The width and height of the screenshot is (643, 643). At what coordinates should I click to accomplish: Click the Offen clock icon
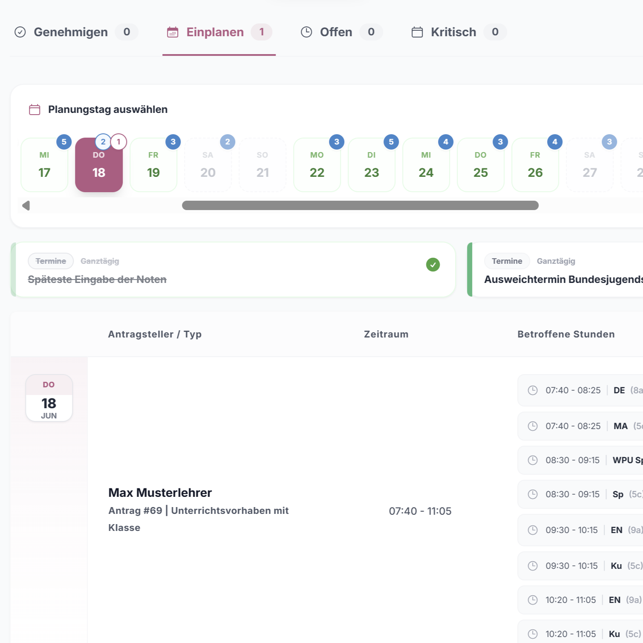pos(306,32)
